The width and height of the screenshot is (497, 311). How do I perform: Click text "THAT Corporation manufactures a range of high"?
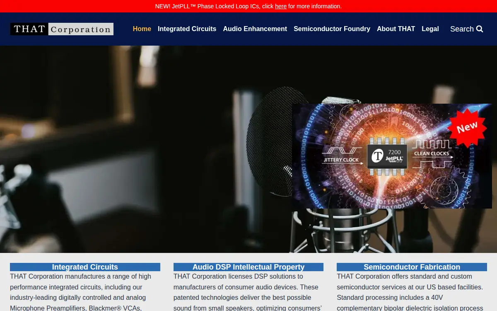click(x=80, y=277)
